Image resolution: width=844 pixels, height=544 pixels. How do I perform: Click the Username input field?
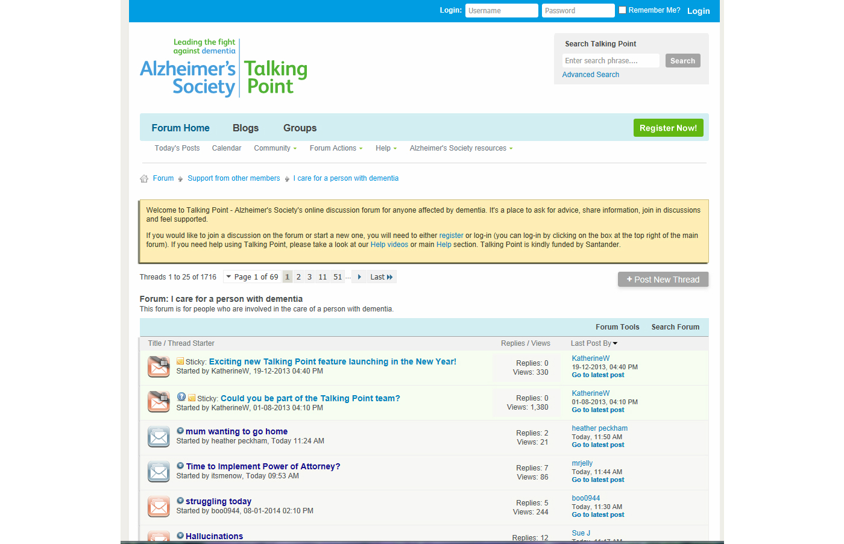pyautogui.click(x=501, y=11)
